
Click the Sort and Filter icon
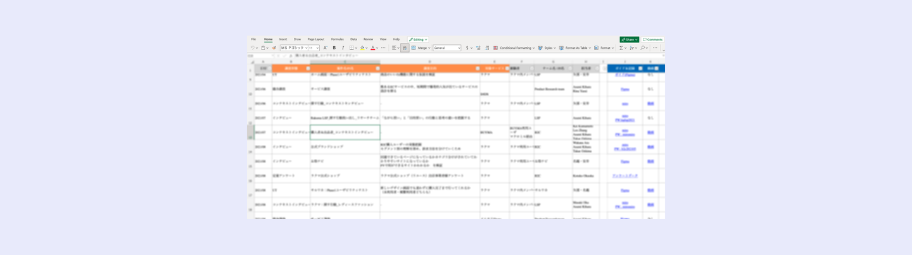[x=632, y=48]
